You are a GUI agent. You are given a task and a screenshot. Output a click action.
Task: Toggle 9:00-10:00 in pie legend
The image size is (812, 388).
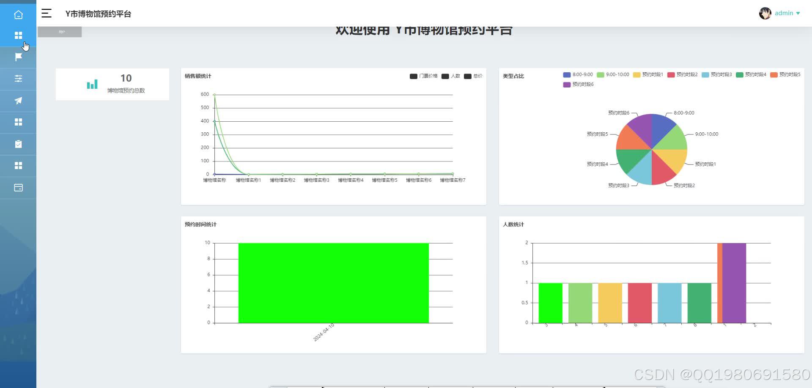pyautogui.click(x=613, y=74)
